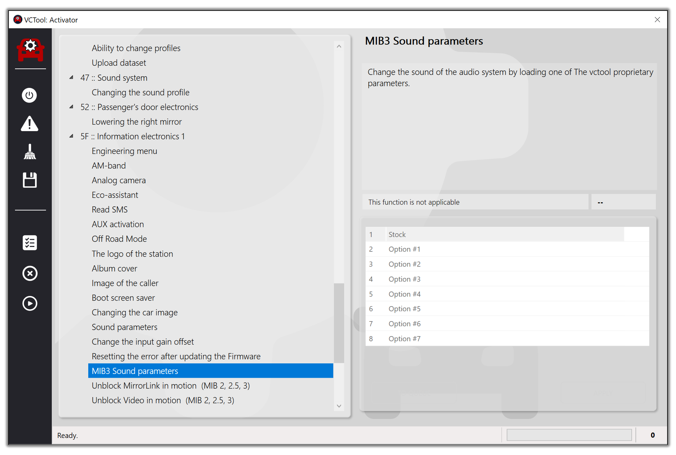Screen dimensions: 676x455
Task: Click the progress bar in status bar
Action: 569,435
